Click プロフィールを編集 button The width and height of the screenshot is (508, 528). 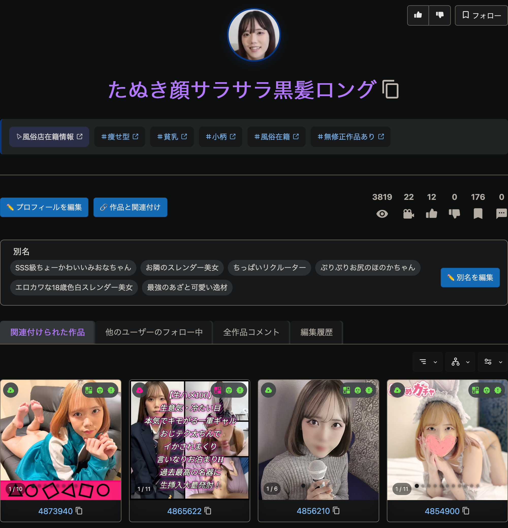(44, 207)
